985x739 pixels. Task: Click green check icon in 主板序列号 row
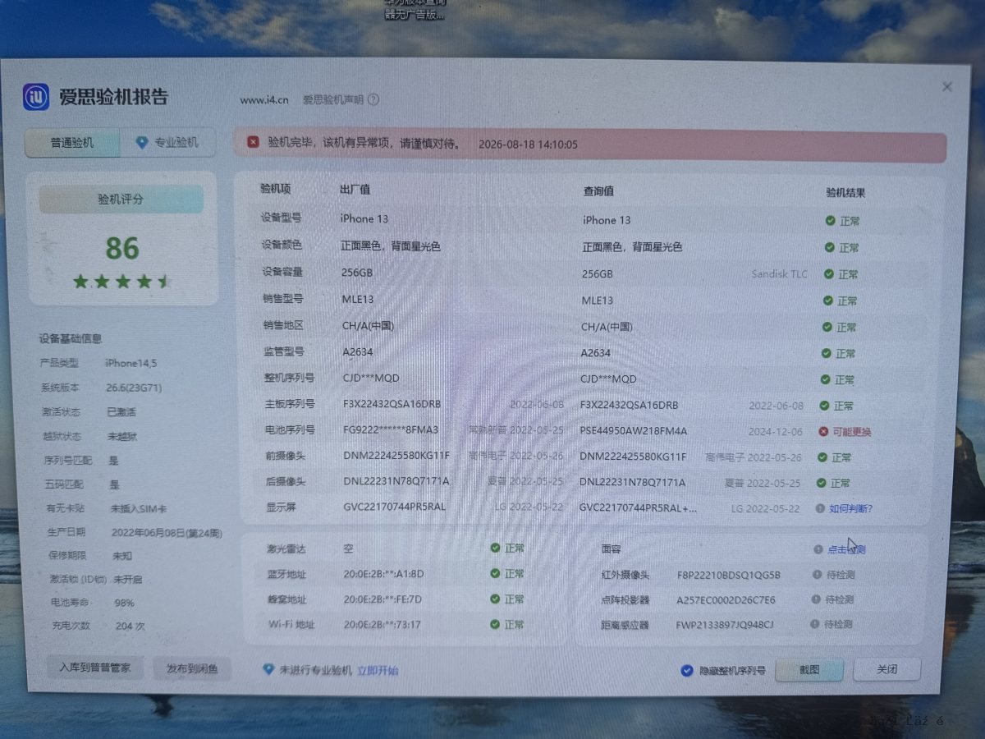pyautogui.click(x=825, y=406)
